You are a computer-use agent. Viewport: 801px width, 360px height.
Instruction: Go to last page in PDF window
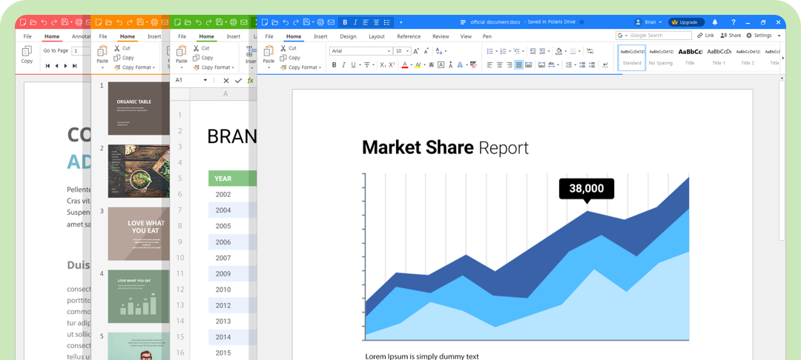[75, 66]
